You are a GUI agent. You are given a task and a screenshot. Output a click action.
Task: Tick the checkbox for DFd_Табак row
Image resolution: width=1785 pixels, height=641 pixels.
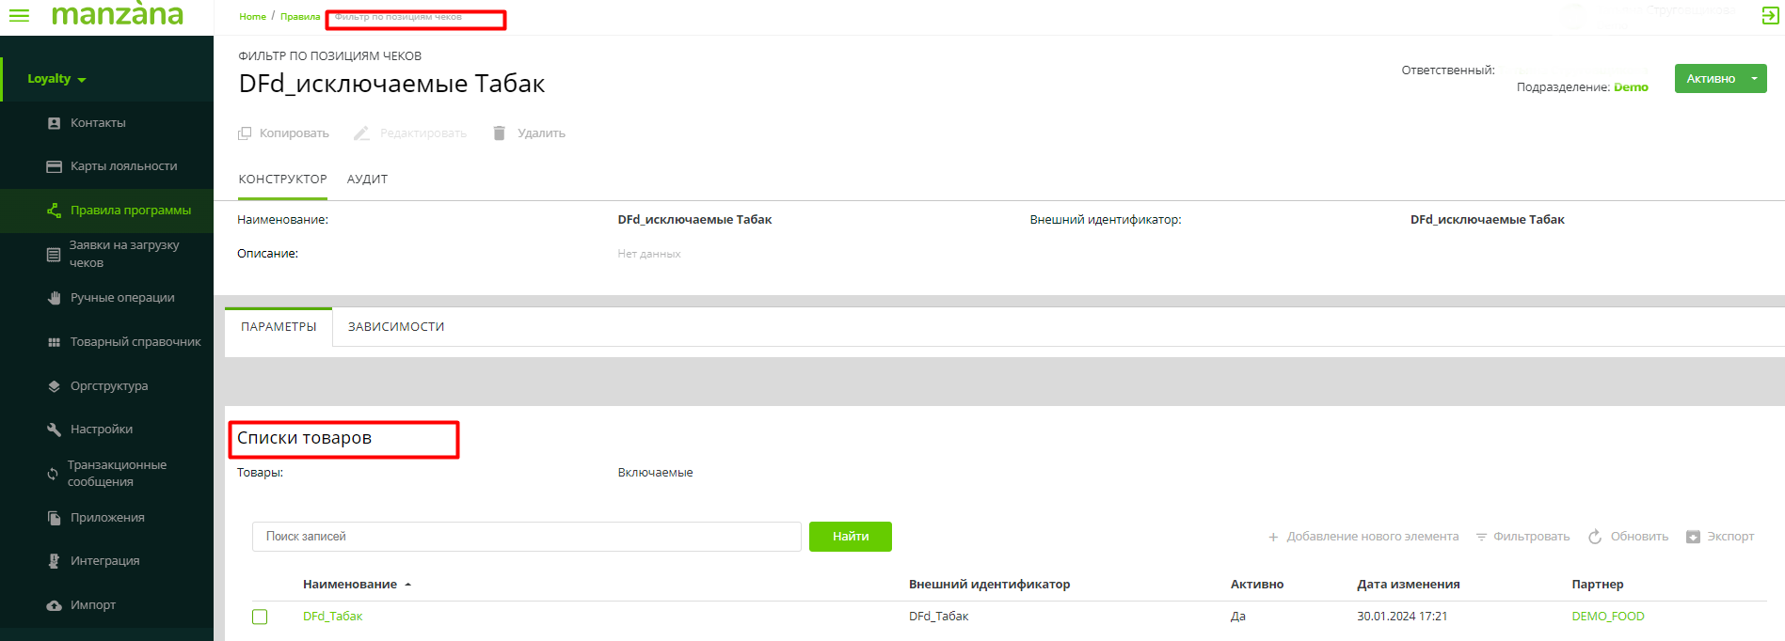[260, 617]
